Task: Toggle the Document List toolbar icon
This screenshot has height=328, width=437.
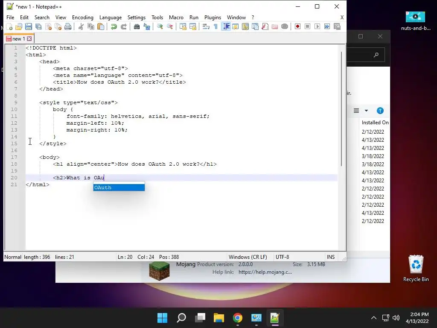Action: pos(255,26)
